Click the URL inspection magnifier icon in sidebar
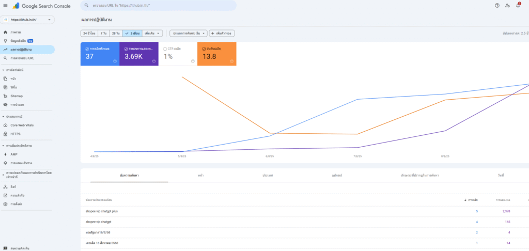The image size is (529, 251). 5,58
